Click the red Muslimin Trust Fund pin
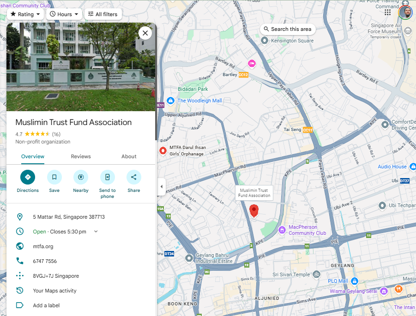Screen dimensions: 416x316 coord(254,210)
